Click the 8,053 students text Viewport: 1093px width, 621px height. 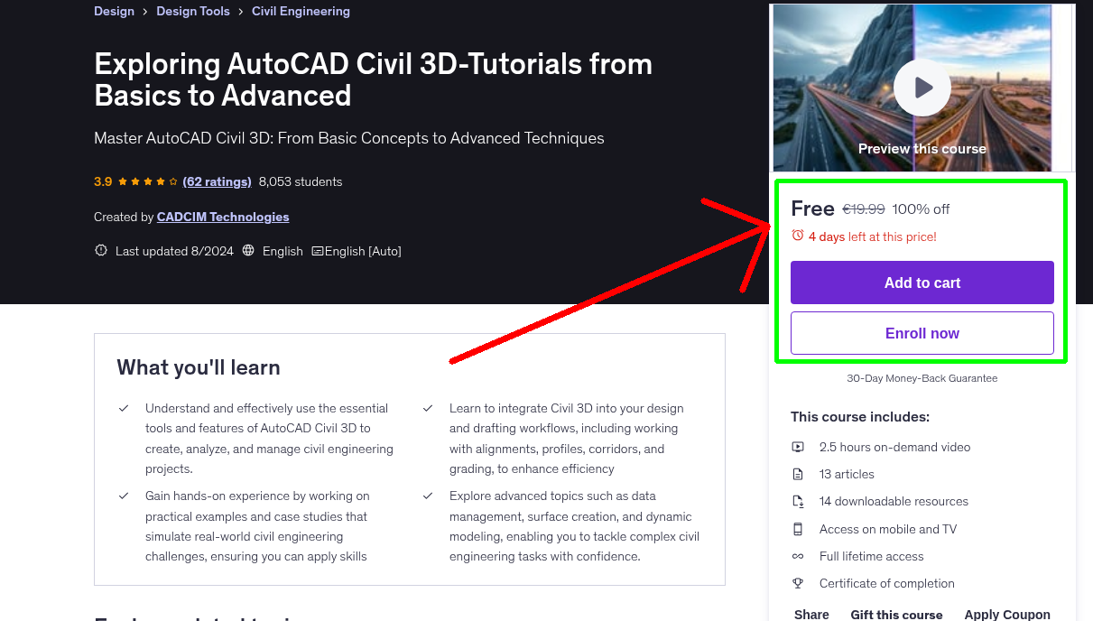[x=301, y=181]
